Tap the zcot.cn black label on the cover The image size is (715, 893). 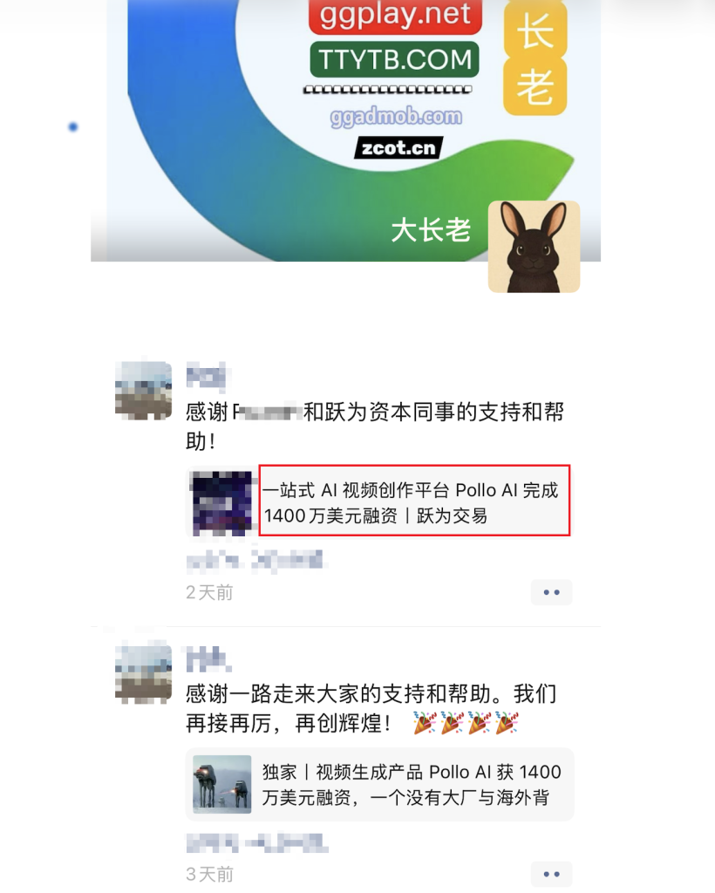[398, 147]
